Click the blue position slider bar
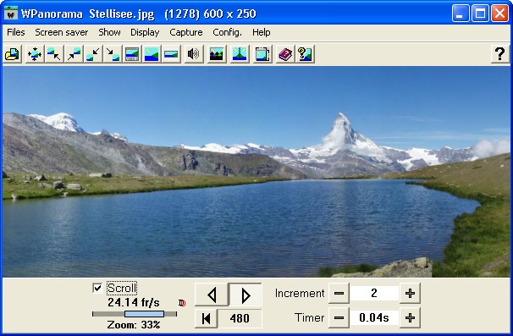This screenshot has width=513, height=336. pyautogui.click(x=144, y=314)
